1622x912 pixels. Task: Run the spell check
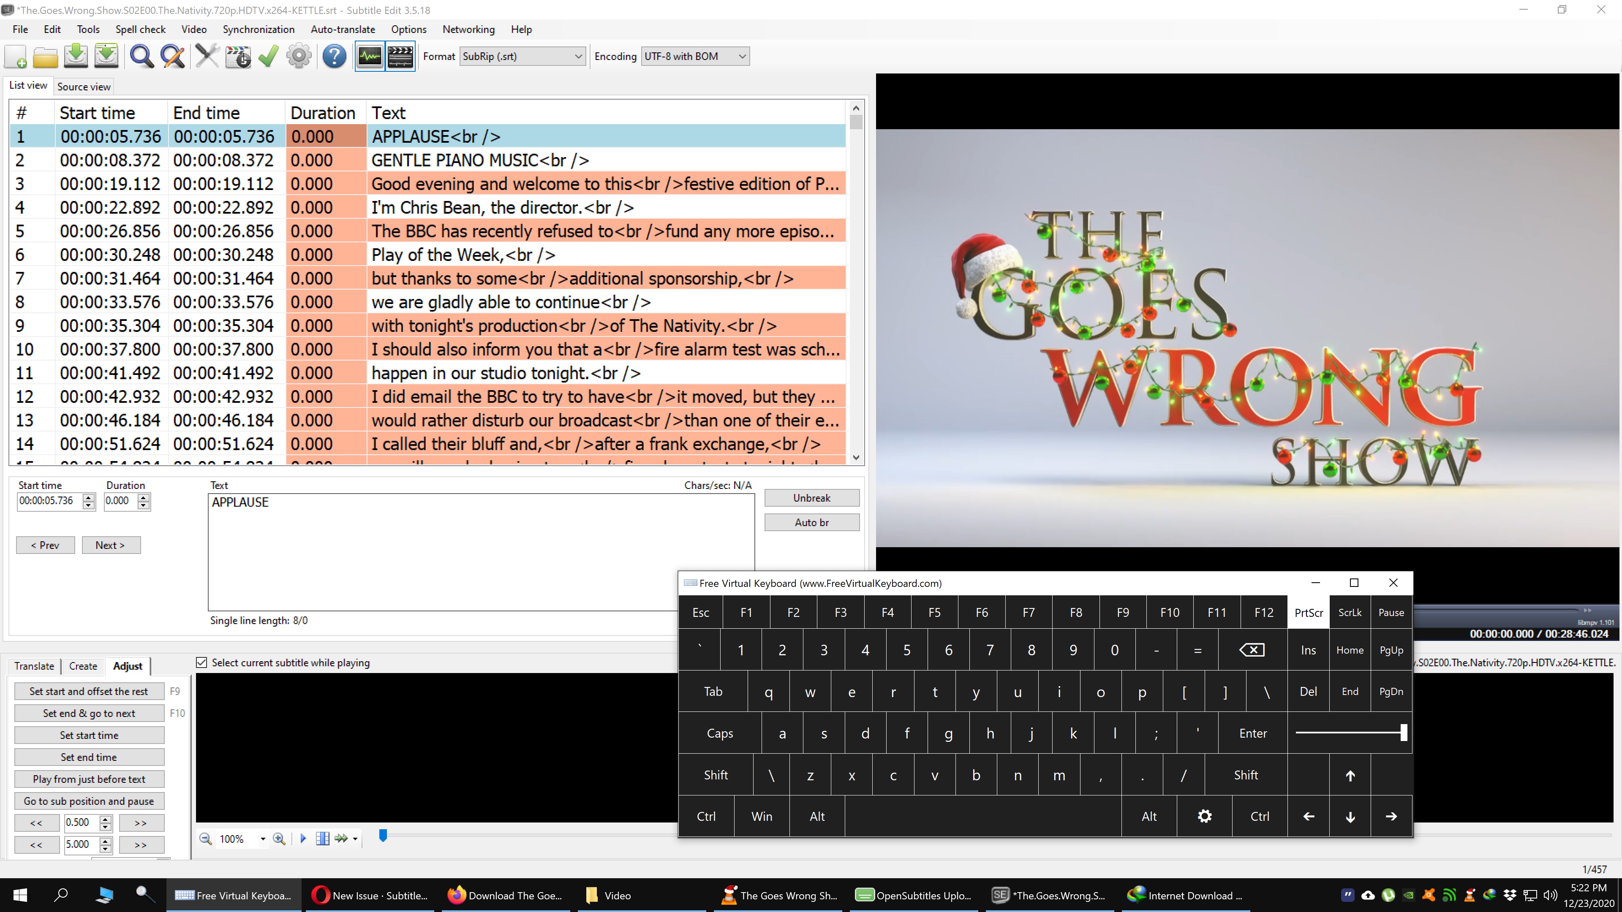point(269,56)
